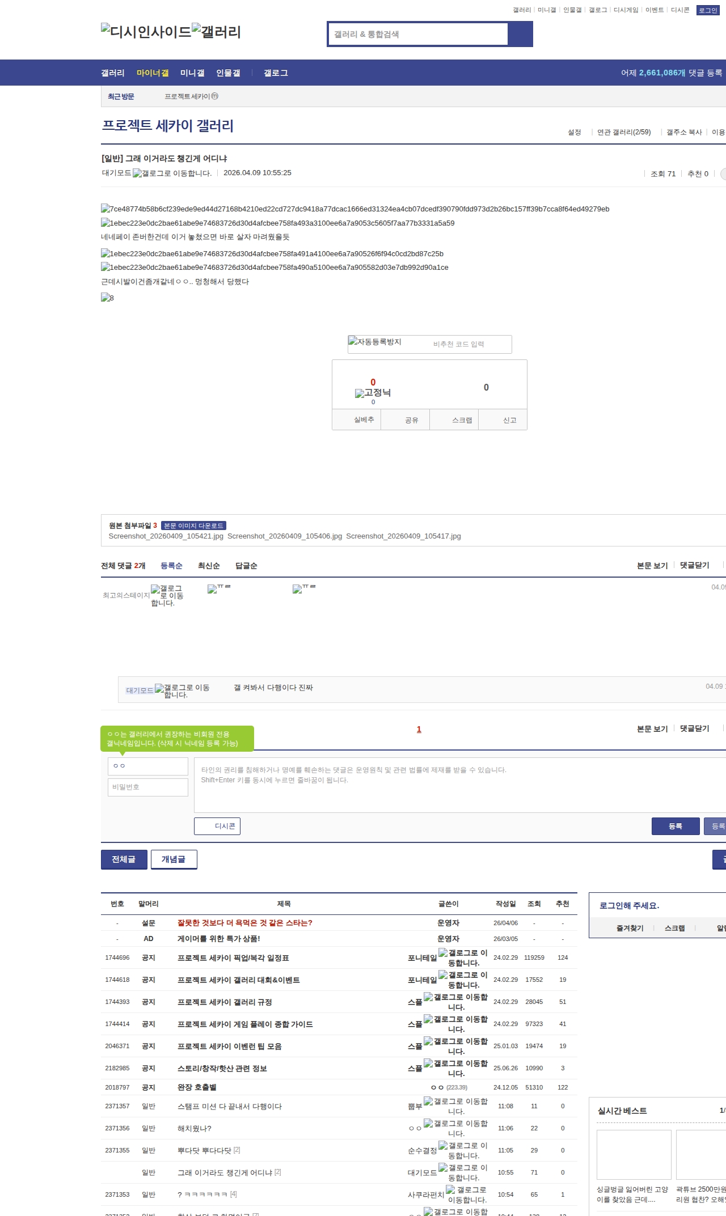Open the 디시콘 picker below the comment box
This screenshot has width=726, height=1216.
[x=217, y=827]
